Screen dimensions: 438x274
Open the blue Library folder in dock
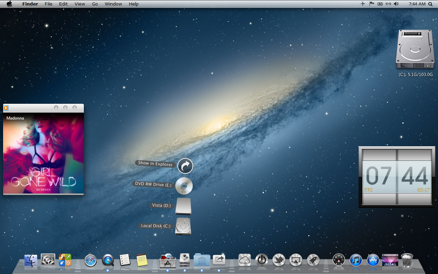pyautogui.click(x=202, y=260)
